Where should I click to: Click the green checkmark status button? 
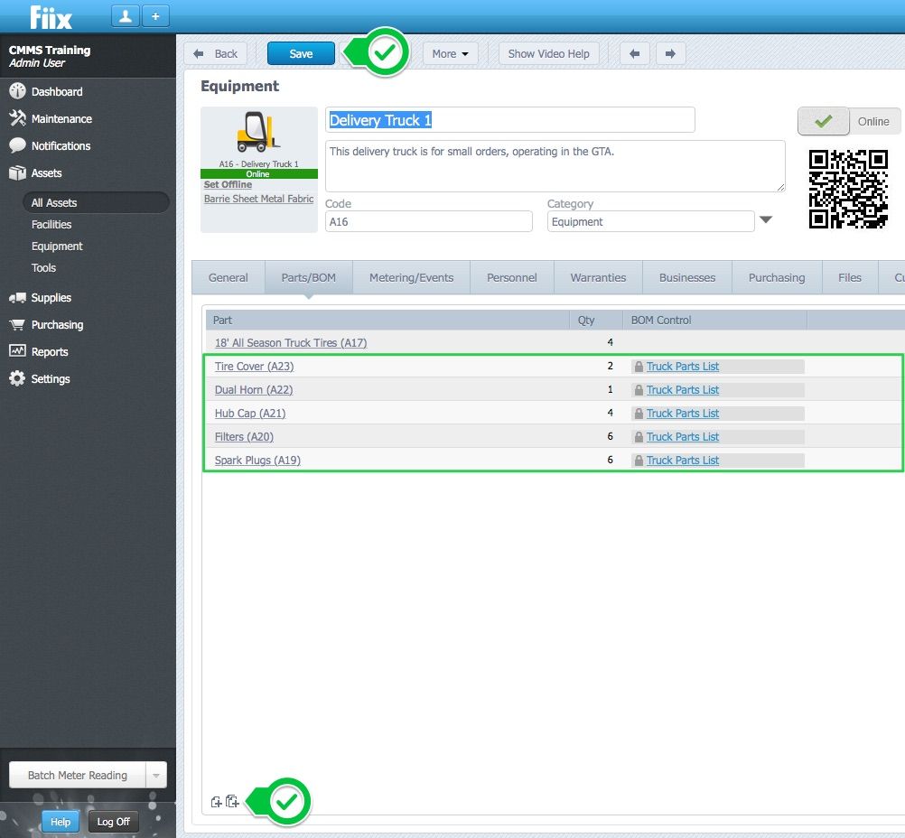(824, 121)
